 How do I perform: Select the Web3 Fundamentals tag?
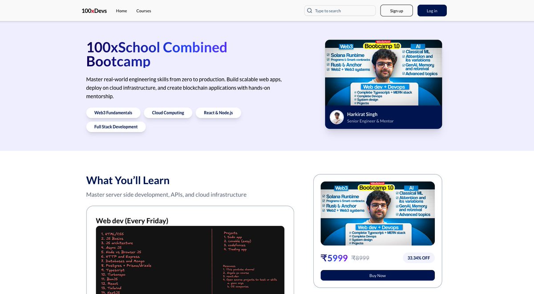(x=113, y=113)
